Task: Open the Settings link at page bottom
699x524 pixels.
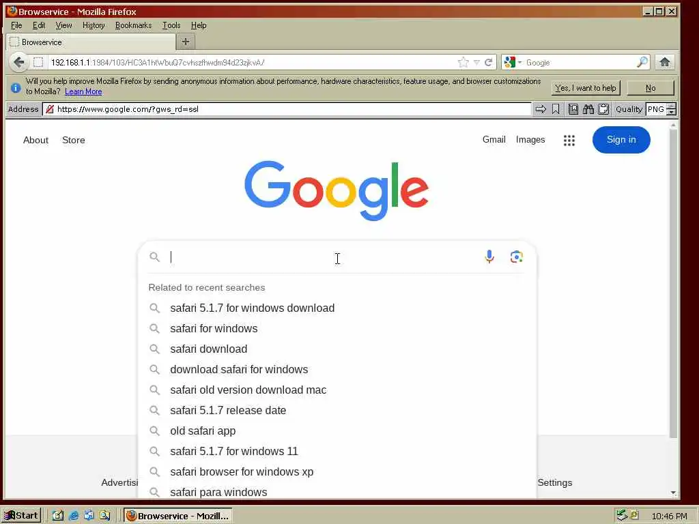Action: tap(554, 482)
